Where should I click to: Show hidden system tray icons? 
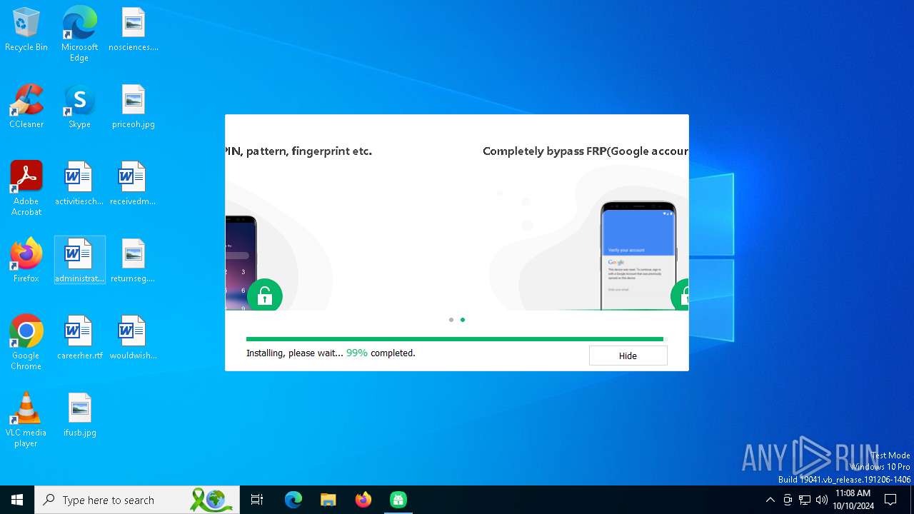click(x=770, y=500)
